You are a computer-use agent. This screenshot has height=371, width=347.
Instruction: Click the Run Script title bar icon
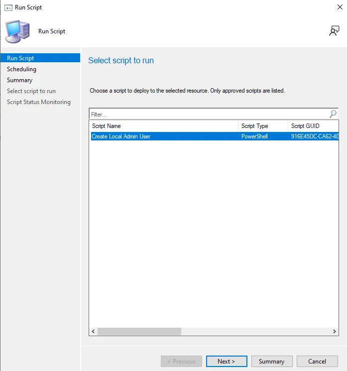click(8, 7)
